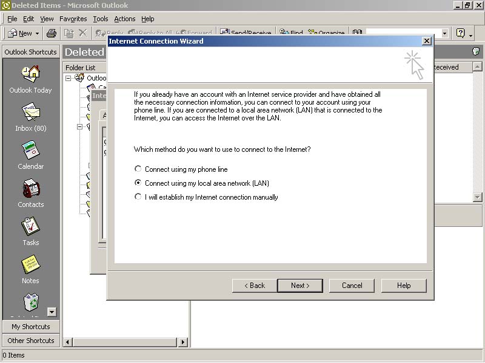Screen dimensions: 485x363
Task: Click folder list scroll left arrow
Action: (68, 342)
